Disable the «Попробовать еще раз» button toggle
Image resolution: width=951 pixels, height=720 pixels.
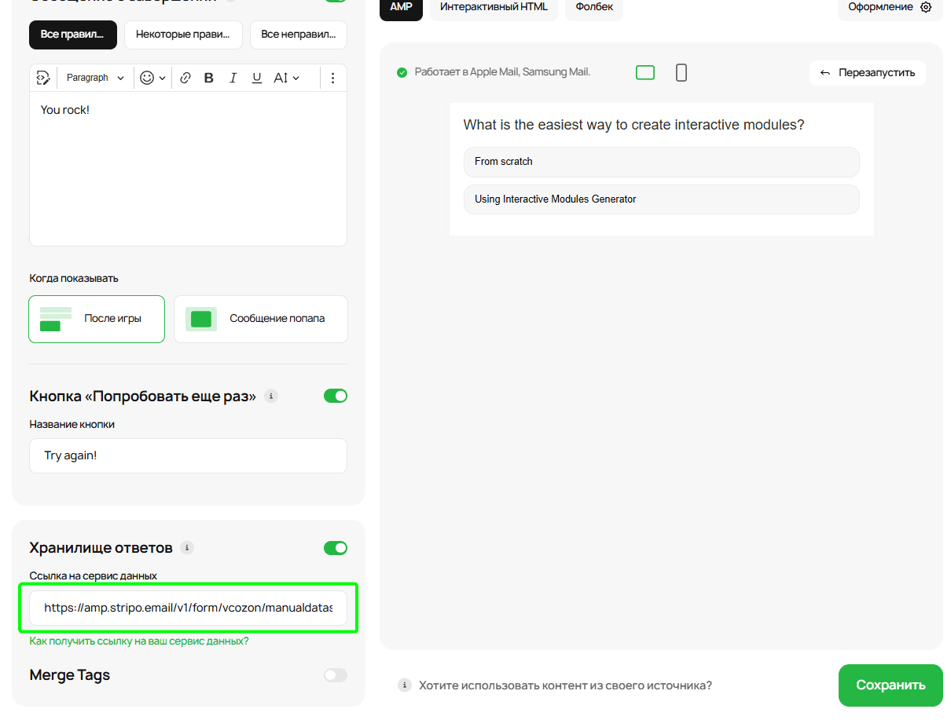click(335, 397)
